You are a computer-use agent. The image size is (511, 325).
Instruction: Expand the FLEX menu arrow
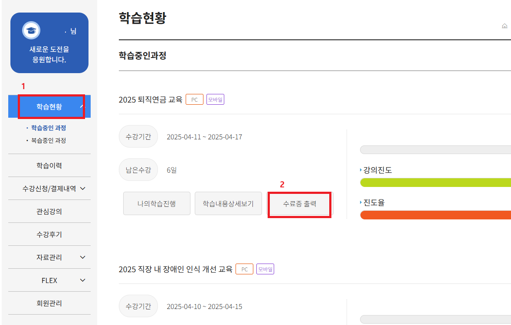click(83, 280)
